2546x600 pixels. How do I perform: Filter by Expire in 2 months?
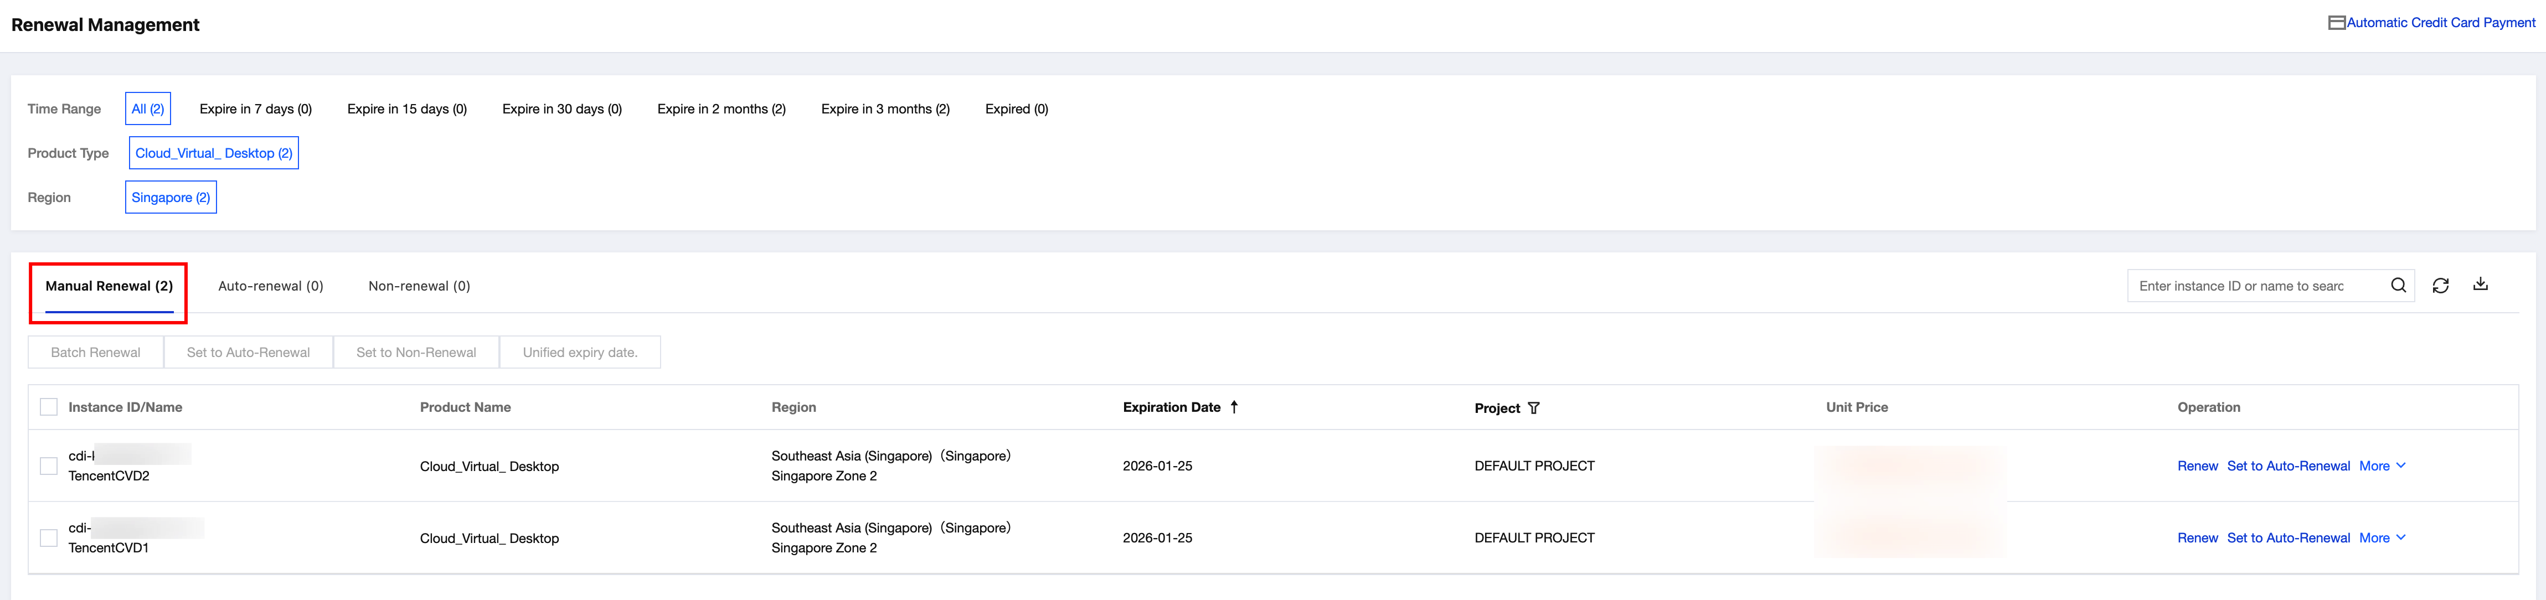click(x=720, y=108)
